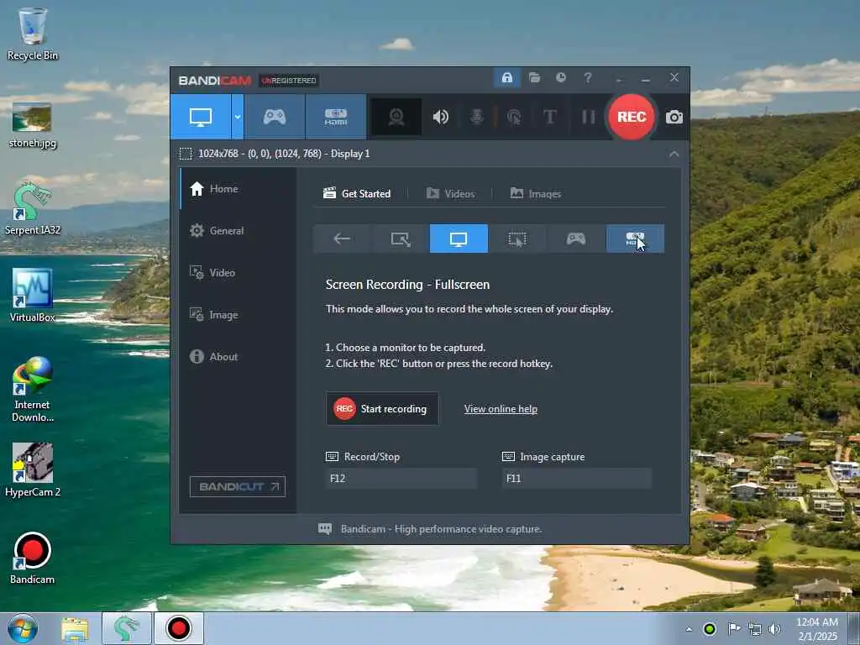The height and width of the screenshot is (645, 860).
Task: Click Image capture hotkey field F11
Action: (577, 478)
